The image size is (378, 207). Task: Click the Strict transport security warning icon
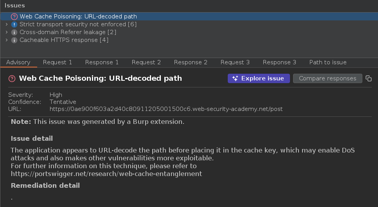tap(14, 24)
